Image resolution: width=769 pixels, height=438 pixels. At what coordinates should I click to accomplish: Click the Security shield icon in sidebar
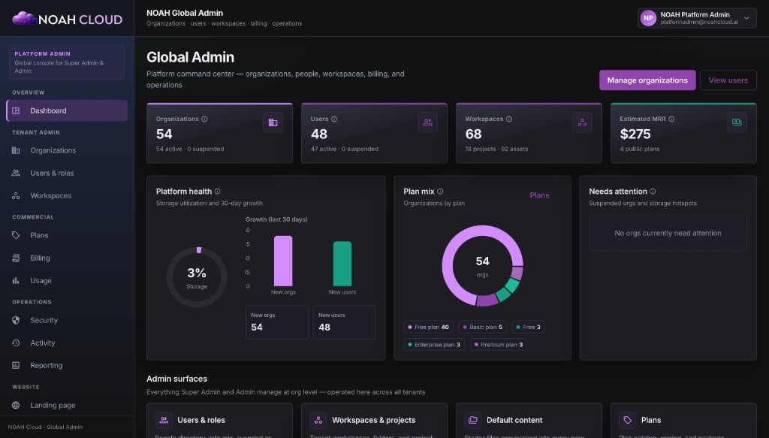(16, 320)
